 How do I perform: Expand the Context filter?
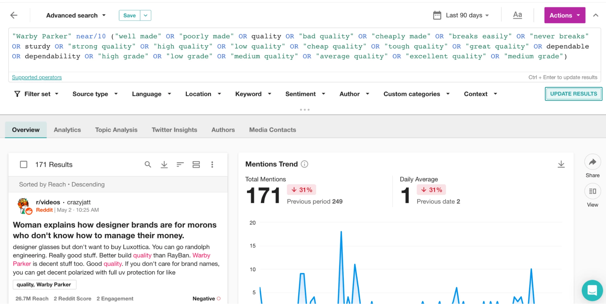[x=480, y=94]
